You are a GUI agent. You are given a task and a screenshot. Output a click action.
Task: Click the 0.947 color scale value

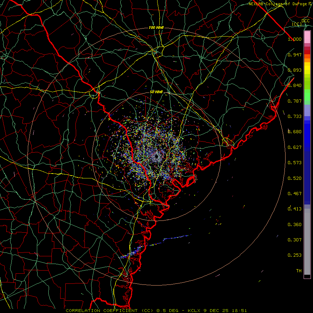pyautogui.click(x=295, y=55)
